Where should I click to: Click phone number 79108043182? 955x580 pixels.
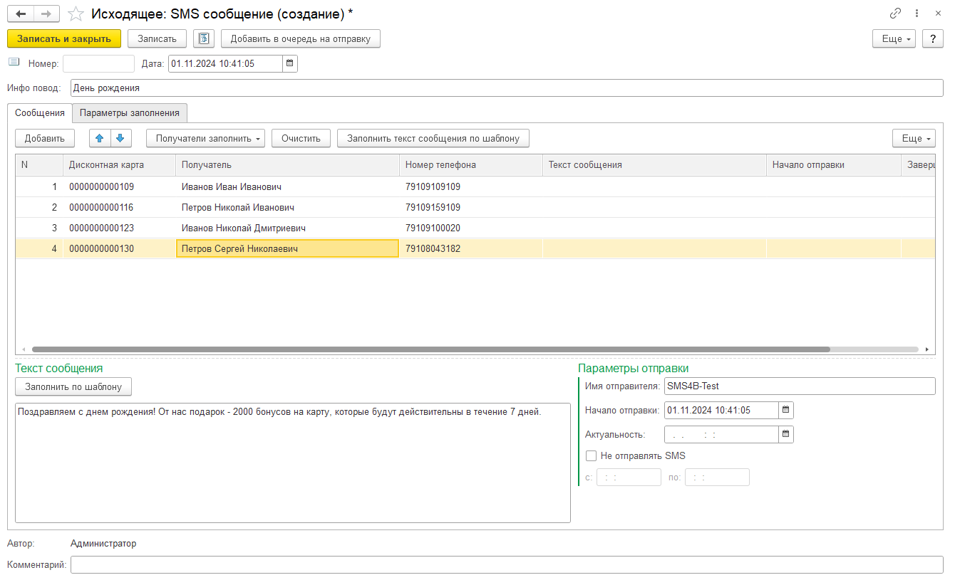[x=433, y=249]
